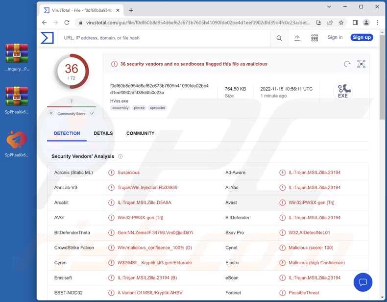
Task: Click the browser forward arrow
Action: pos(55,23)
